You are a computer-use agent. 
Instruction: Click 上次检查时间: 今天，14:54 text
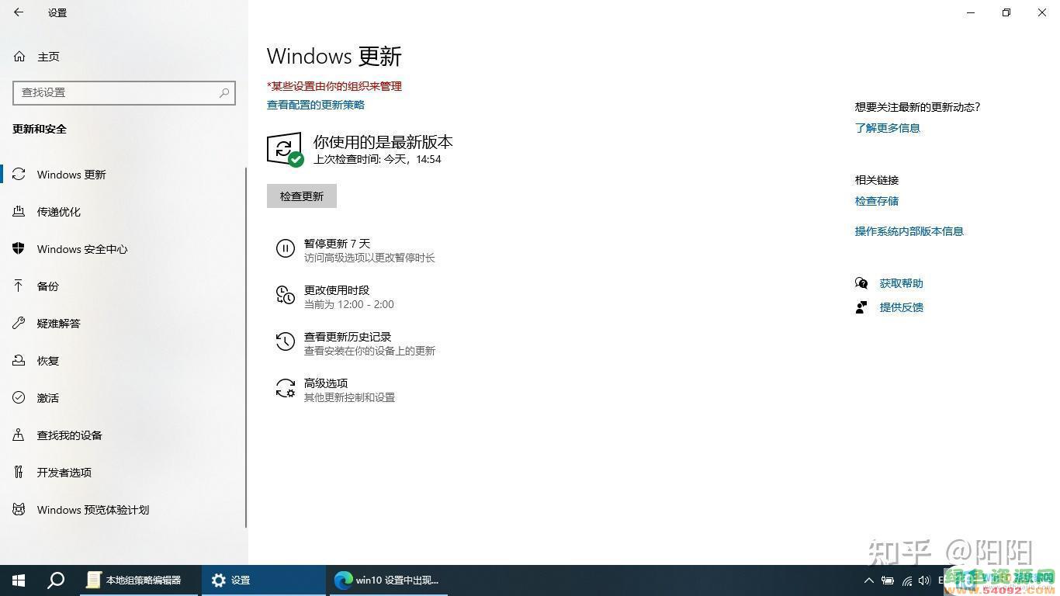[x=377, y=159]
